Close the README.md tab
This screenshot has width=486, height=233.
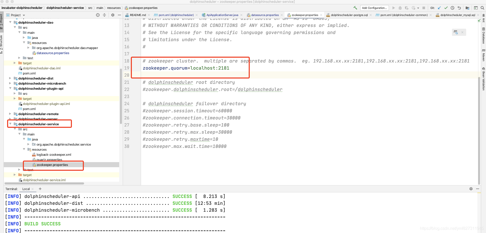[x=149, y=15]
